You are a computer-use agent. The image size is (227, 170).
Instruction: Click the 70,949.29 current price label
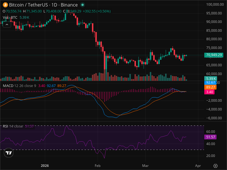(x=214, y=55)
